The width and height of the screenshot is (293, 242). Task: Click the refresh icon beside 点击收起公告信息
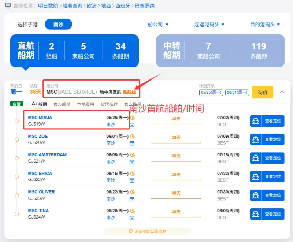click(131, 231)
